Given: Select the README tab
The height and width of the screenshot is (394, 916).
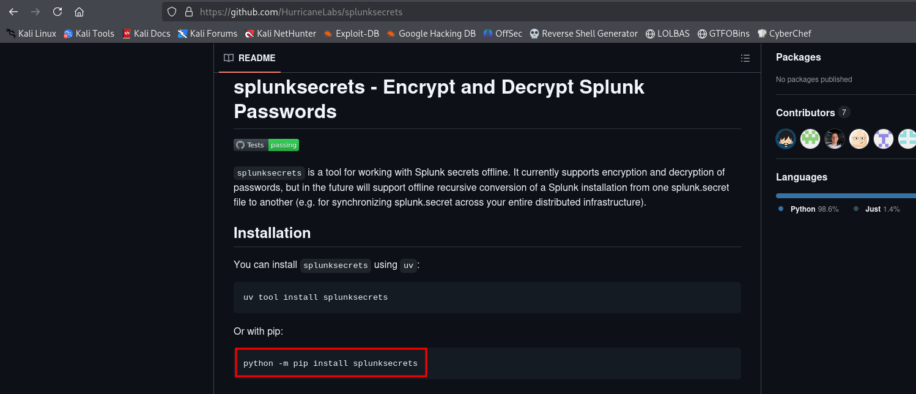Looking at the screenshot, I should (249, 58).
